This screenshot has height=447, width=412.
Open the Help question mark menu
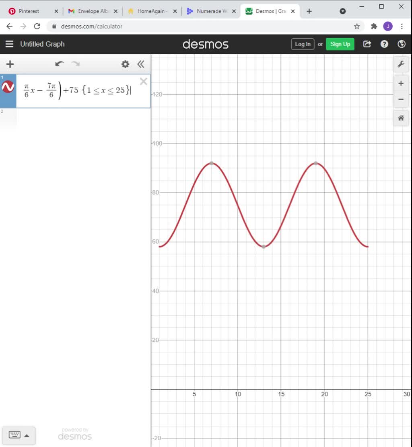[384, 44]
